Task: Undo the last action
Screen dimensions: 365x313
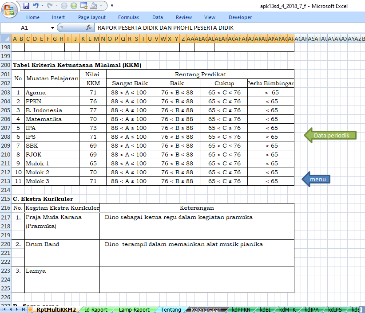Action: [36, 6]
